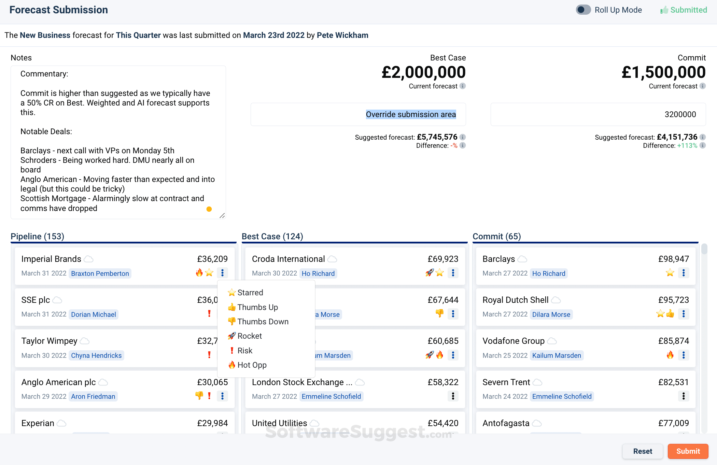Image resolution: width=717 pixels, height=465 pixels.
Task: Open three-dot menu on Severn Trent card
Action: (683, 396)
